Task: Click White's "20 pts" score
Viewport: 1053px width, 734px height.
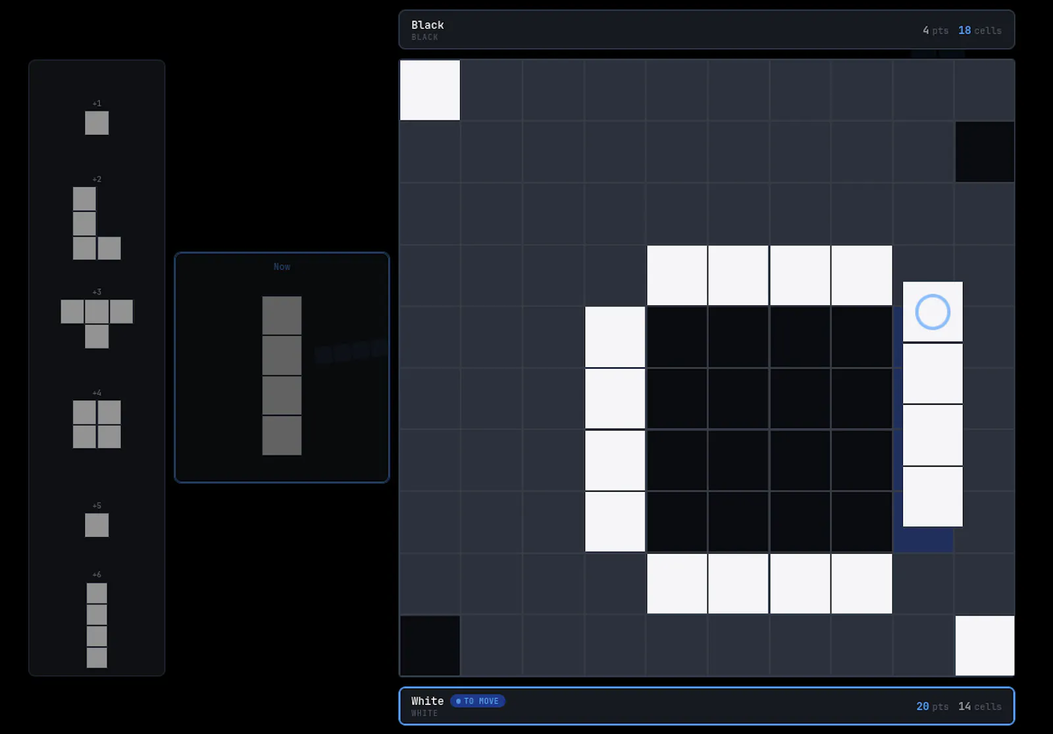Action: tap(933, 706)
